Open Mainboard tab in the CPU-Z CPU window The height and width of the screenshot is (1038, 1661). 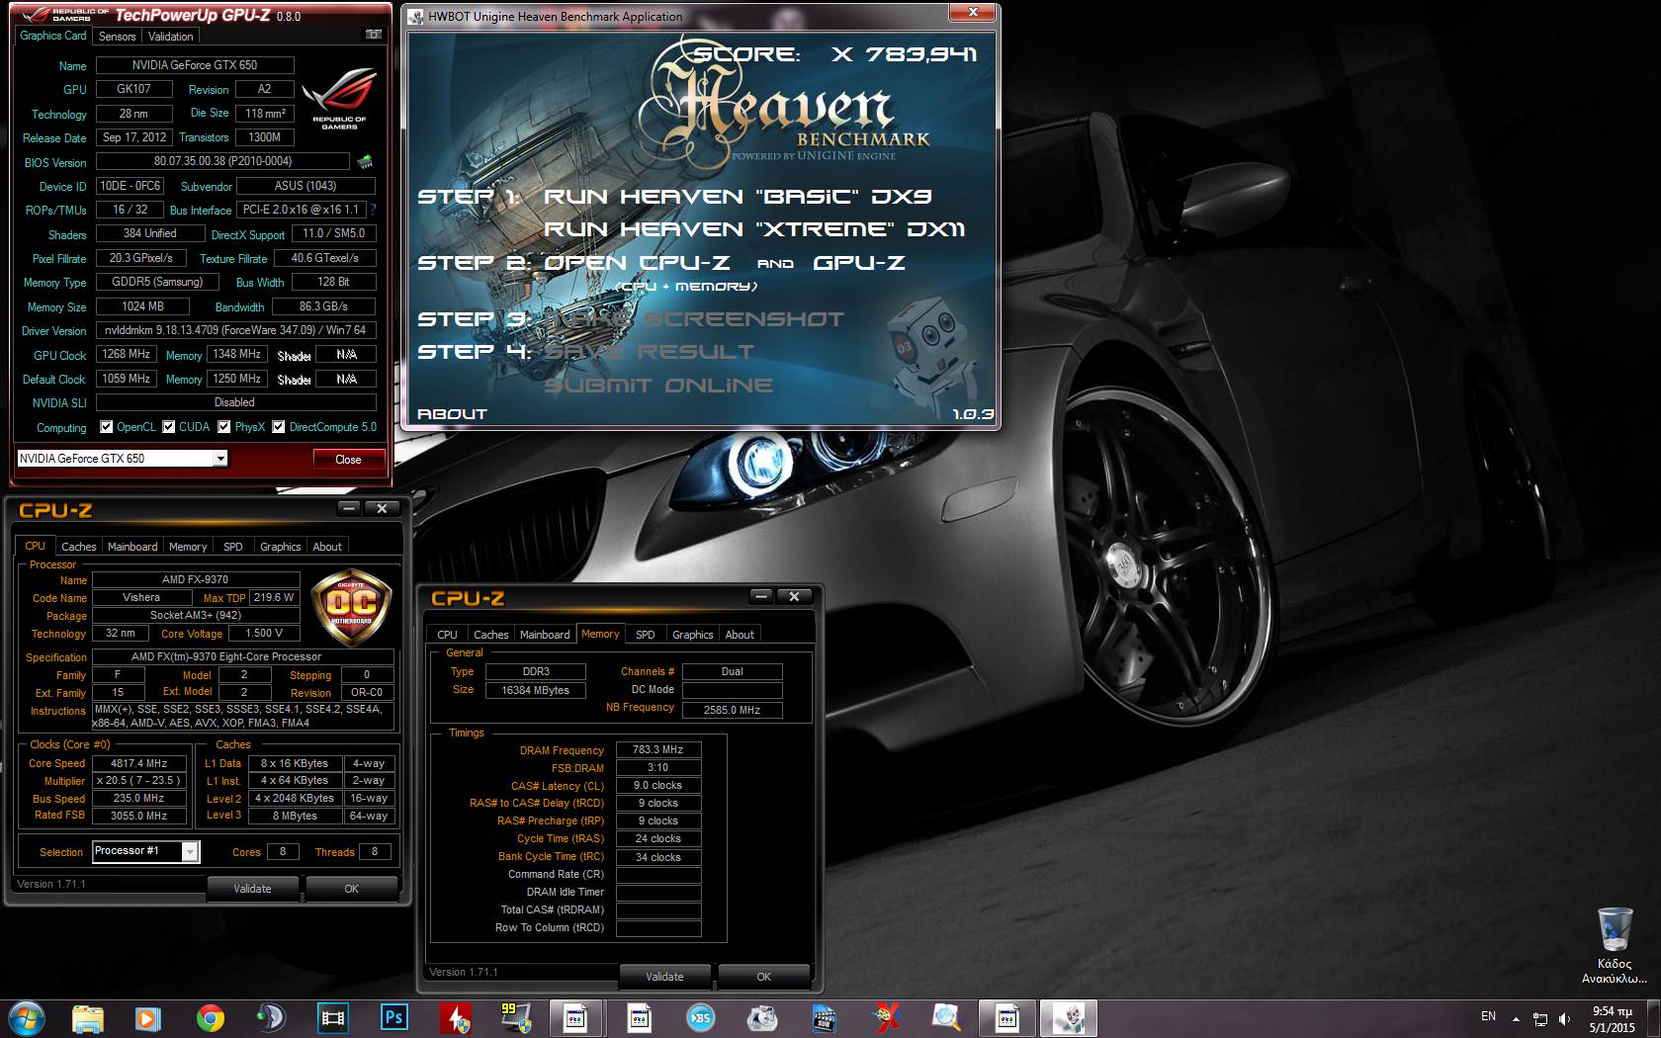point(132,546)
